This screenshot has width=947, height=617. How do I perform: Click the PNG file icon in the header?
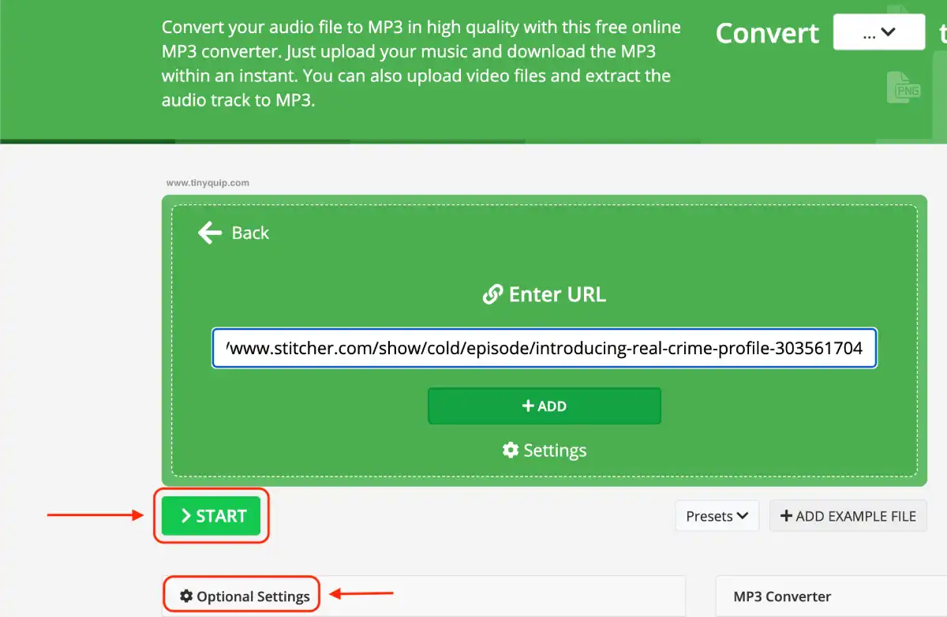(904, 87)
